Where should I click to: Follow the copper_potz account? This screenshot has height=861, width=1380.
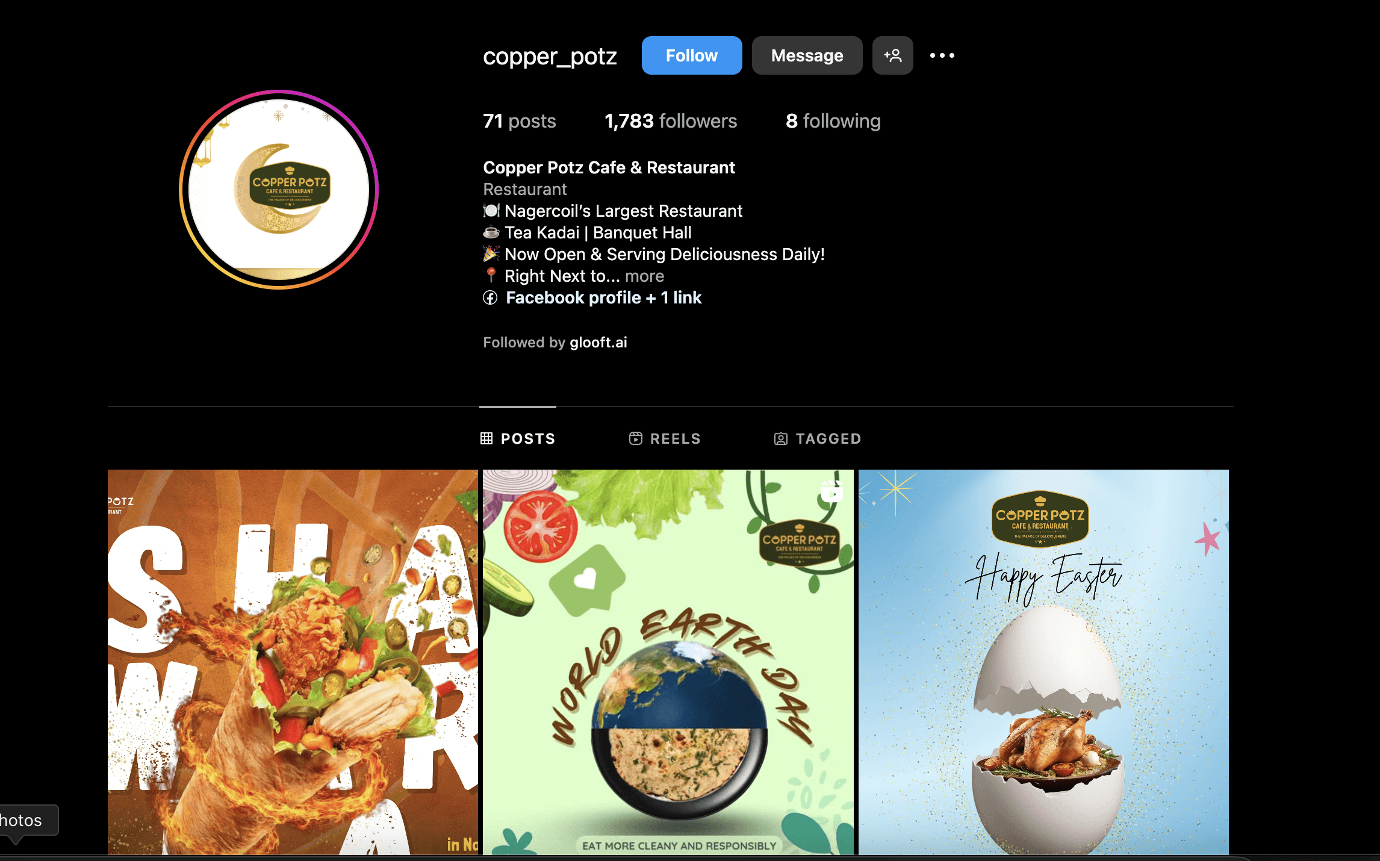(692, 55)
